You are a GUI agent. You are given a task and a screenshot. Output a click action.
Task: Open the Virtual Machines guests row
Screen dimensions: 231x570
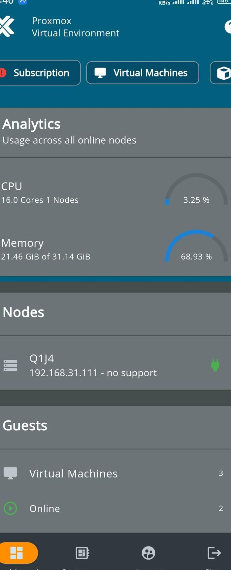(115, 473)
